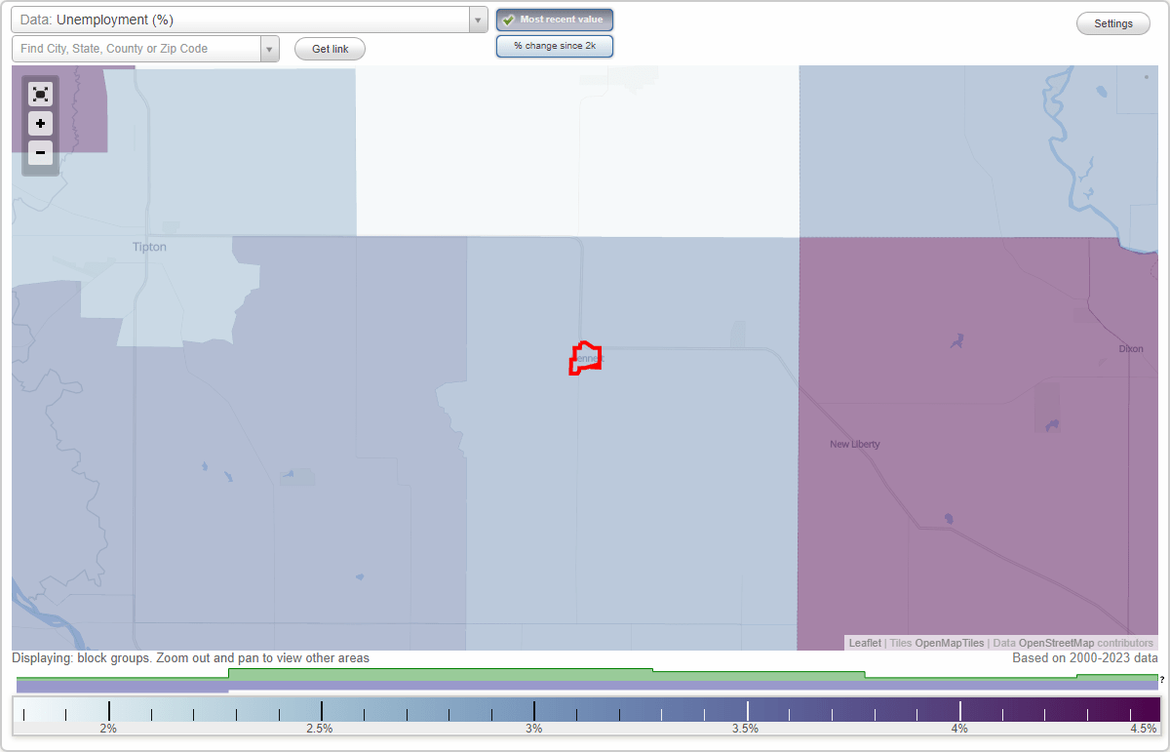Click the "Get link" button
1170x752 pixels.
(329, 48)
